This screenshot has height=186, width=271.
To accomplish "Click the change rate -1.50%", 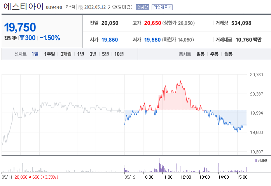I will (50, 38).
